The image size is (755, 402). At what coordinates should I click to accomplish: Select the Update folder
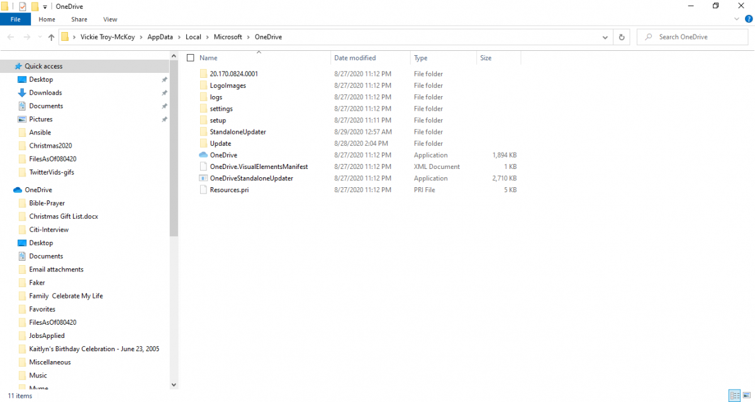220,144
